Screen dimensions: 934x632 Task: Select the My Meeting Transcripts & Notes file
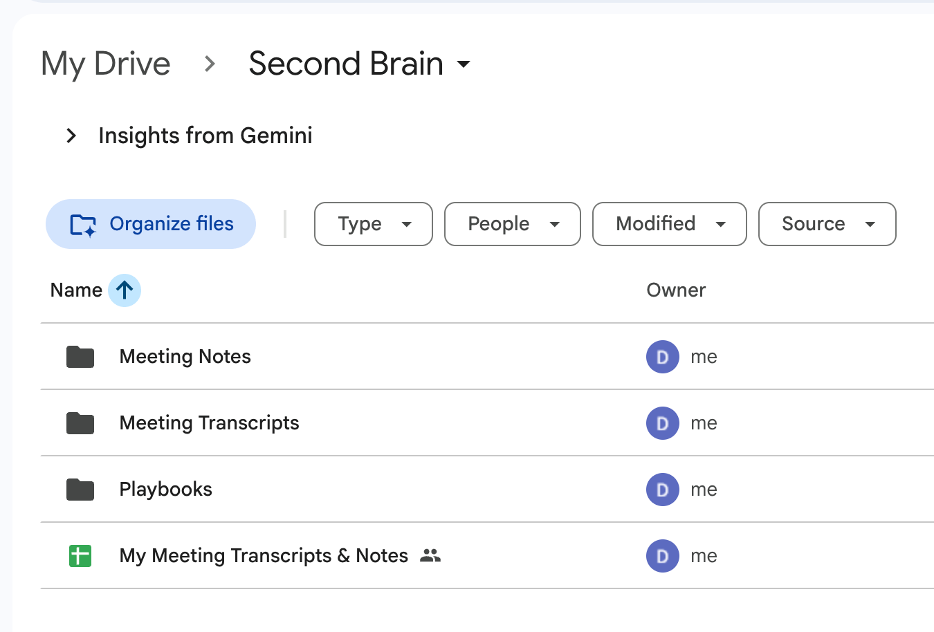(x=264, y=556)
